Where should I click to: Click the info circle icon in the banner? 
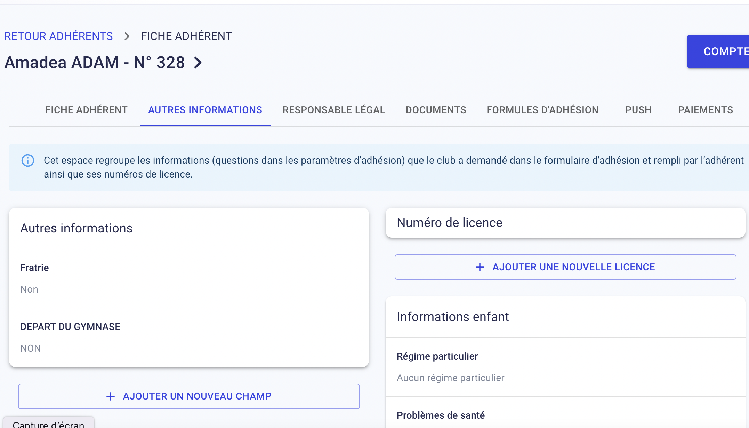point(28,160)
